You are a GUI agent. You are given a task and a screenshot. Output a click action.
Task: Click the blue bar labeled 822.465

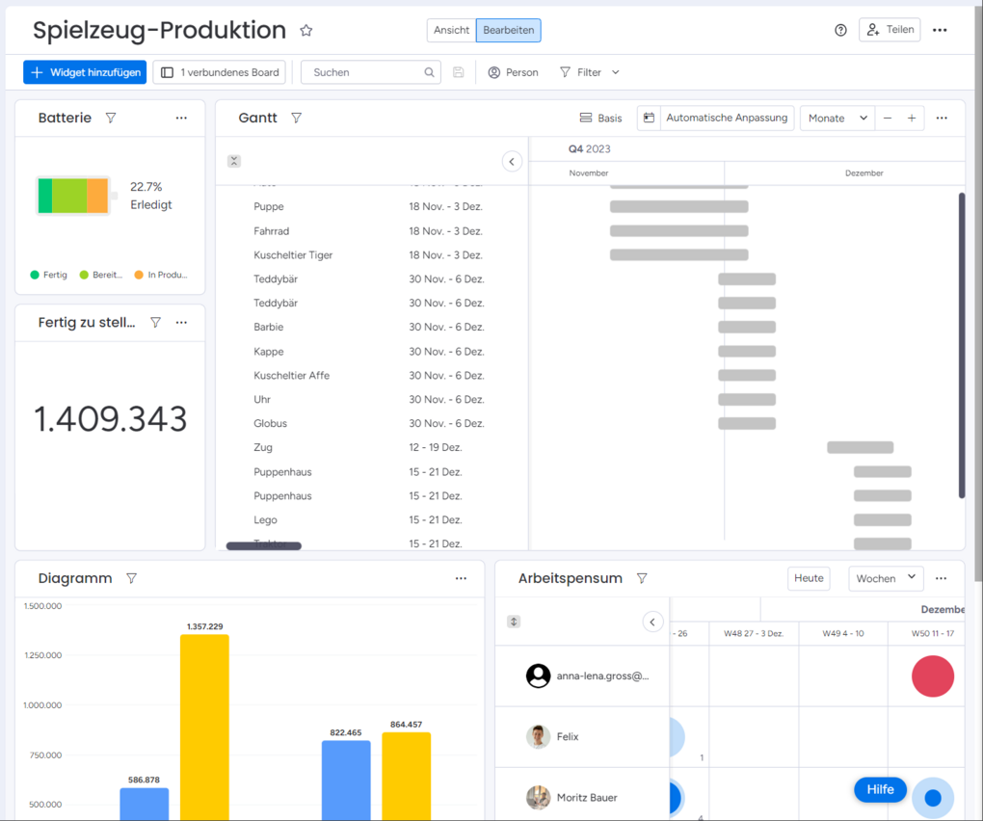click(x=346, y=781)
